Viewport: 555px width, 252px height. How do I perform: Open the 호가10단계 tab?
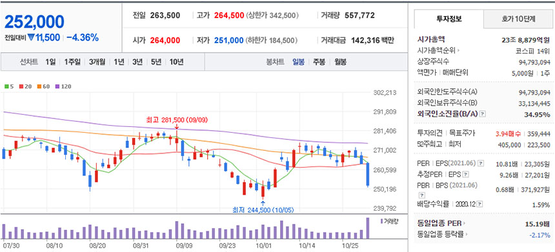coord(518,19)
